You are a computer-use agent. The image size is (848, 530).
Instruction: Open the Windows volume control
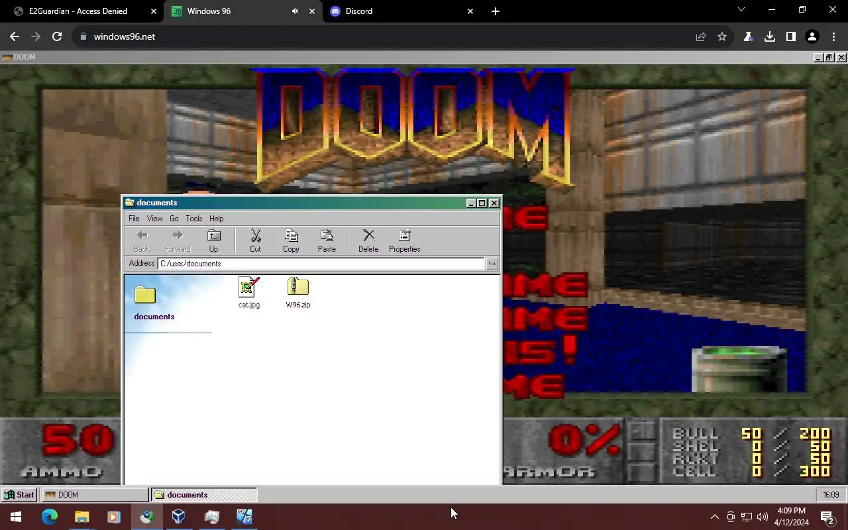coord(762,517)
